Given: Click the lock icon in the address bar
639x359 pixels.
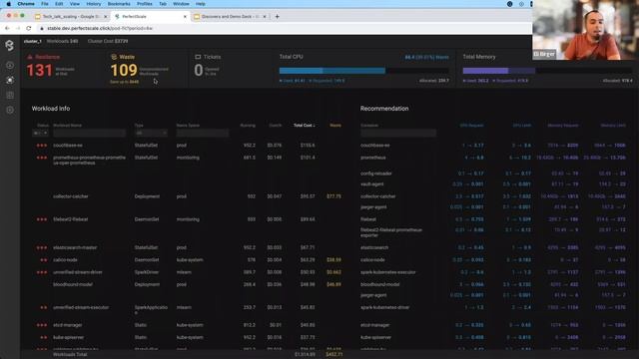Looking at the screenshot, I should pyautogui.click(x=42, y=29).
